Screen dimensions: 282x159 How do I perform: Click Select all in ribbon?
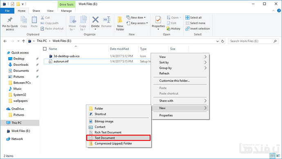[x=193, y=18]
